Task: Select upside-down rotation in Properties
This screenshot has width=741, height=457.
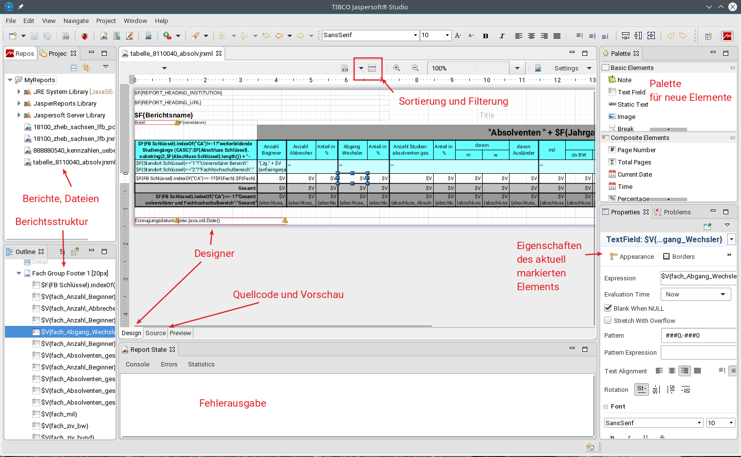Action: [x=686, y=389]
